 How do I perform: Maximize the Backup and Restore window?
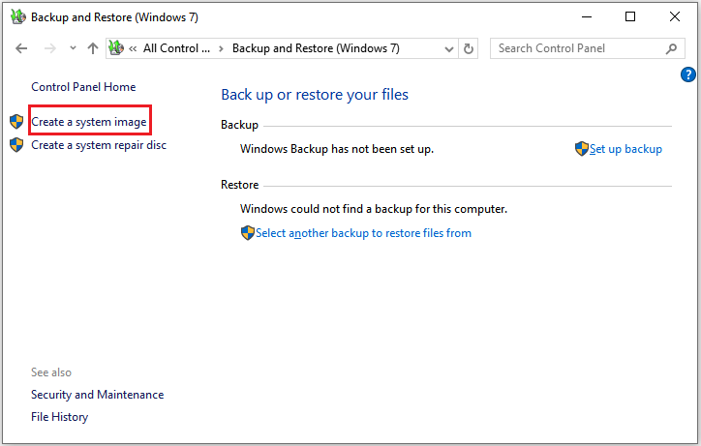pyautogui.click(x=630, y=17)
